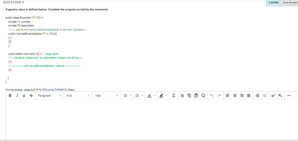This screenshot has height=141, width=298.
Task: Apply the highlight color button
Action: click(x=161, y=96)
